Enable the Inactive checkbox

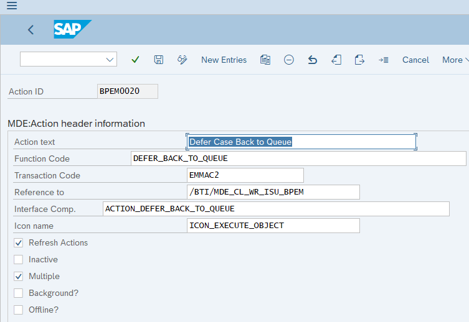[x=19, y=259]
